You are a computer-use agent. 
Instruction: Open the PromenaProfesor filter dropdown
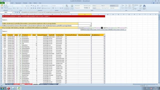77,35
